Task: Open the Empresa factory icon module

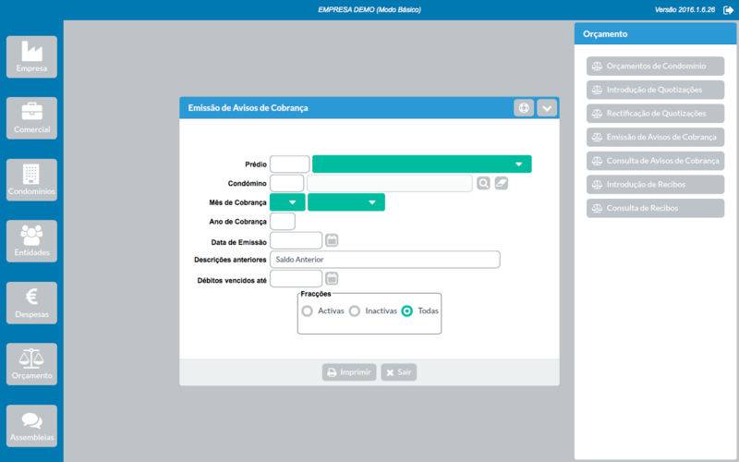Action: click(31, 56)
